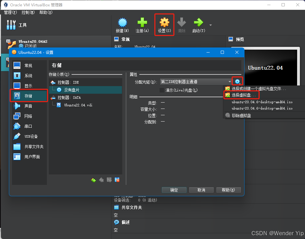Click the 新建(N) new VM toolbar icon
Viewport: 305px width, 239px height.
(x=122, y=25)
